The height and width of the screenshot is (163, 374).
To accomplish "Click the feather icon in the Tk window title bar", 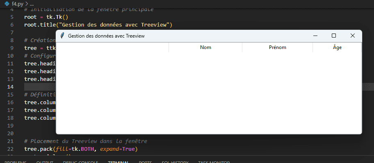I will pyautogui.click(x=62, y=36).
